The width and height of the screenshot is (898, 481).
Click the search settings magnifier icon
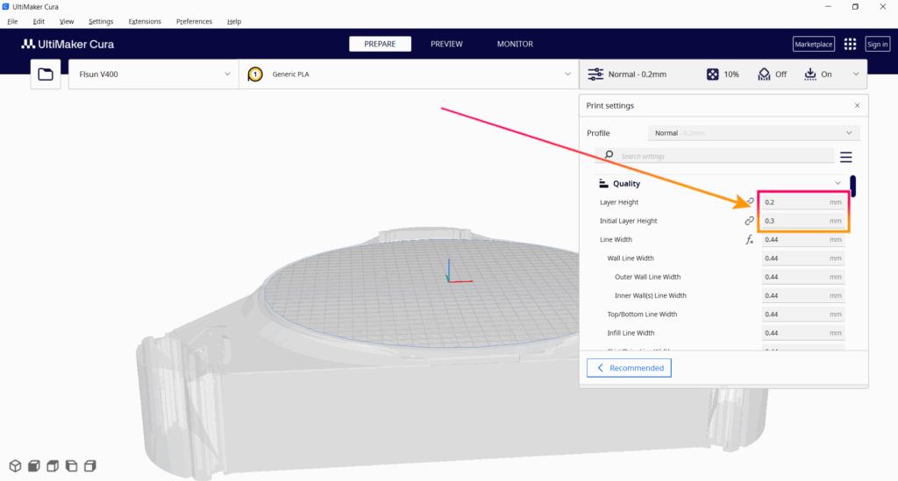tap(609, 155)
